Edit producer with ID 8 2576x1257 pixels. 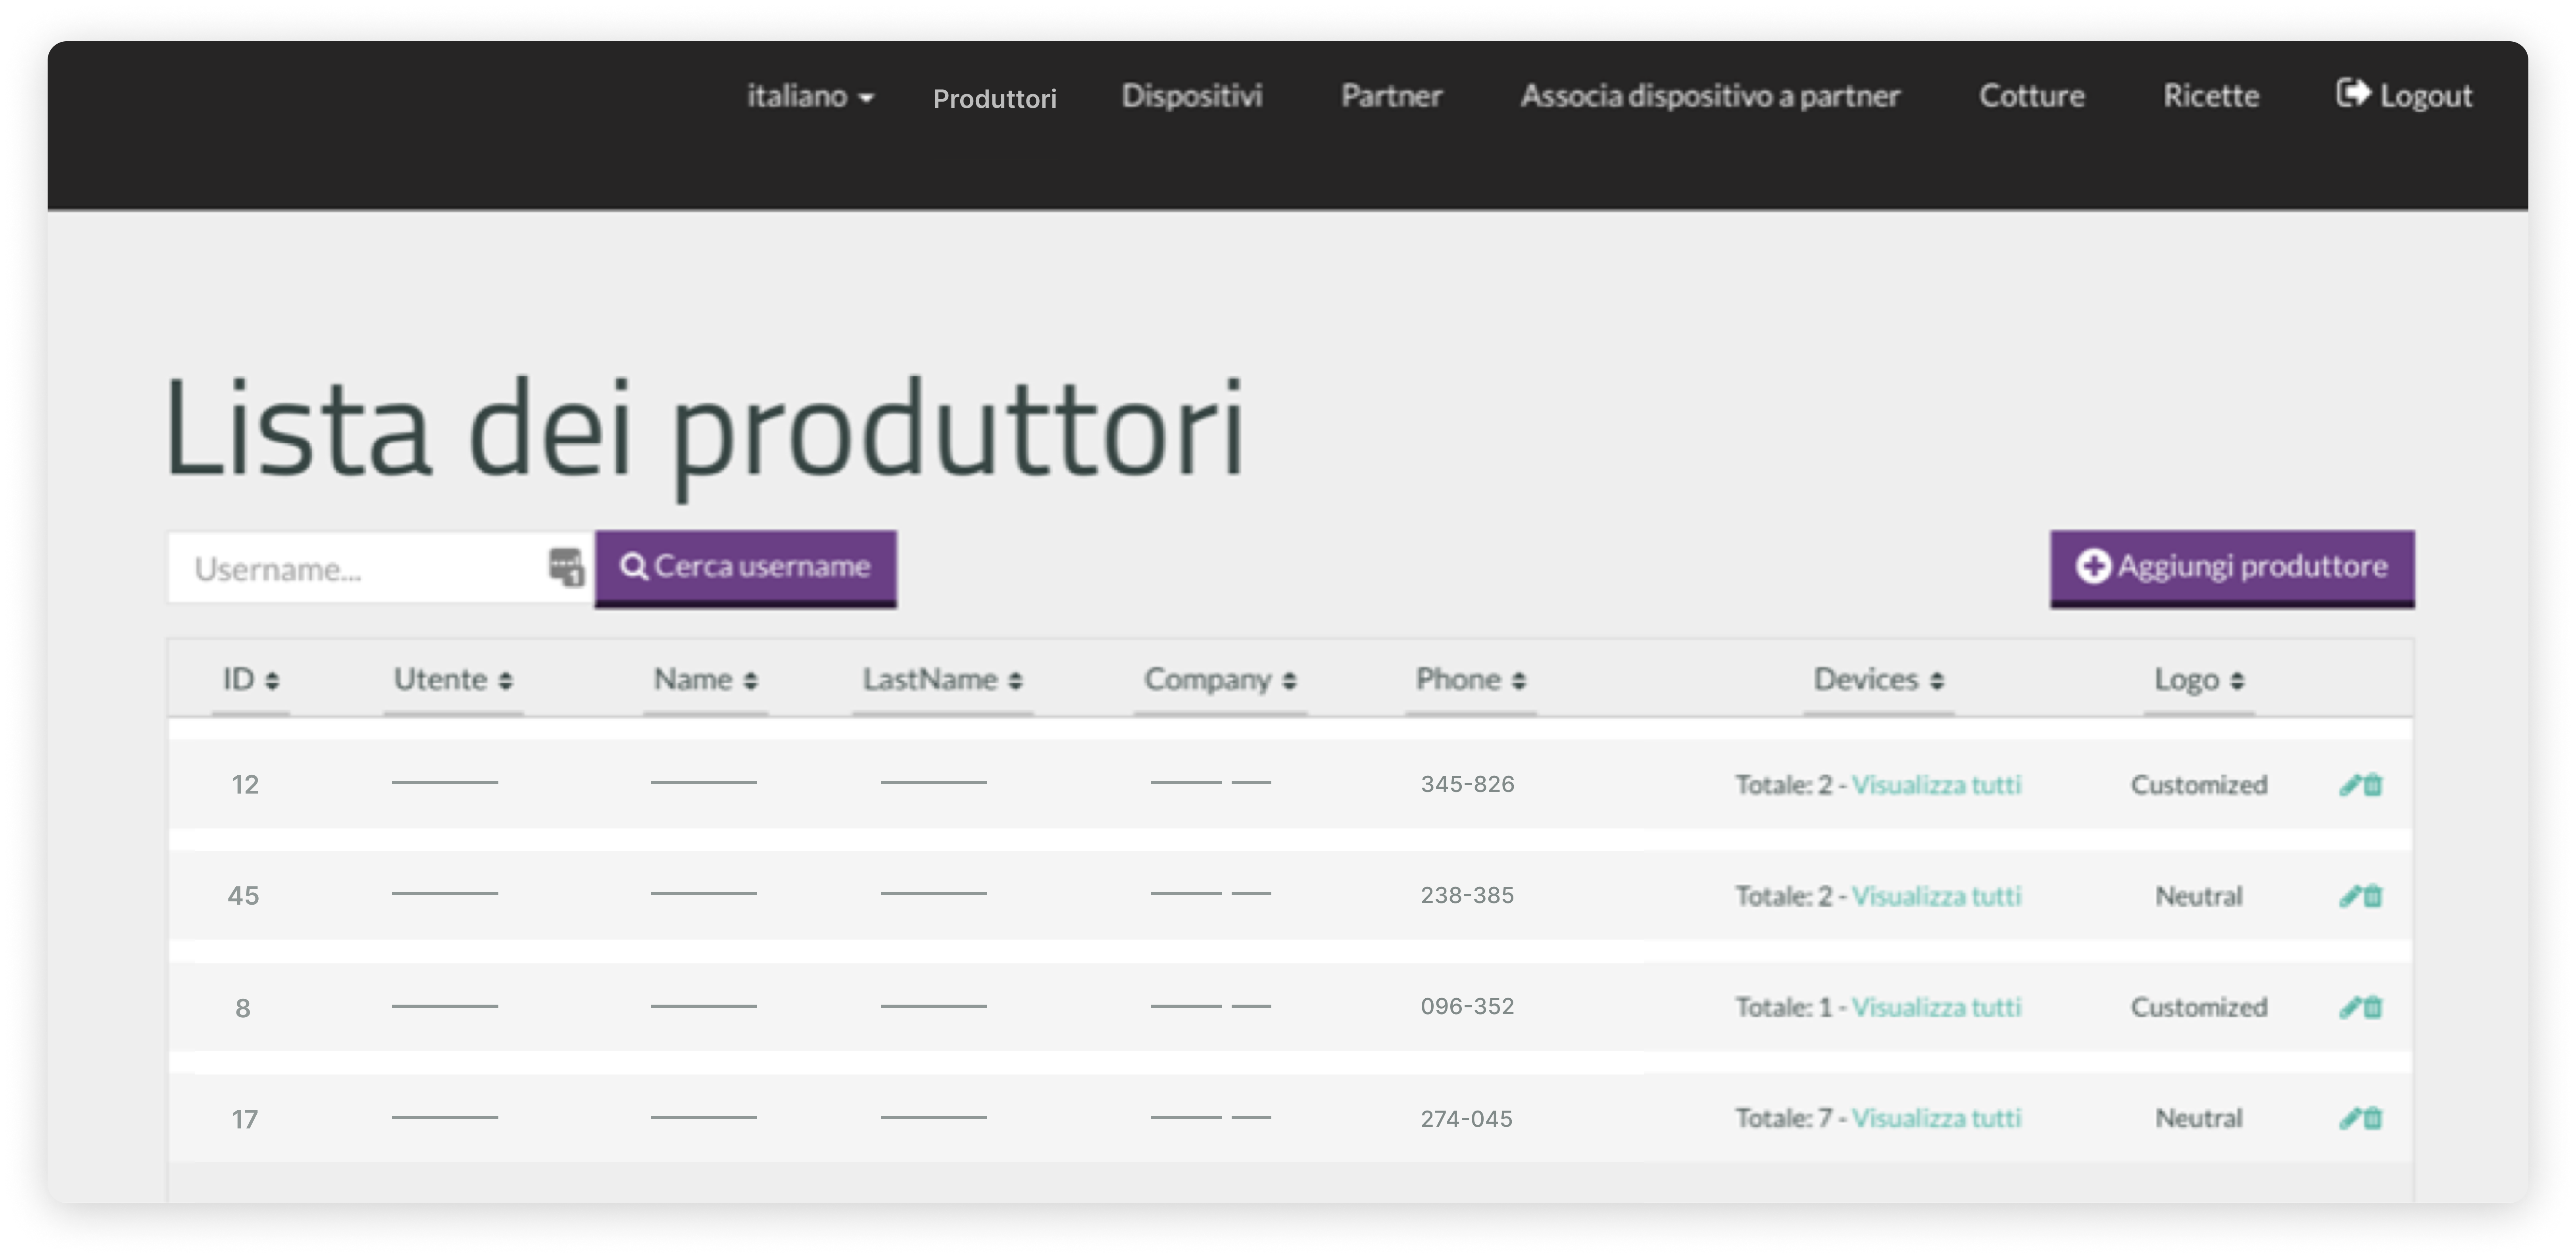pos(2350,1007)
